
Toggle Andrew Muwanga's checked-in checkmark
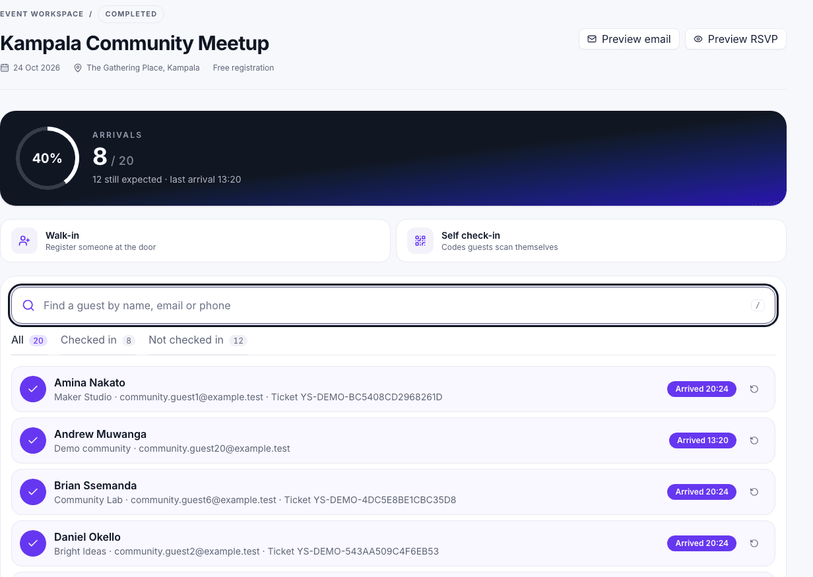coord(33,440)
